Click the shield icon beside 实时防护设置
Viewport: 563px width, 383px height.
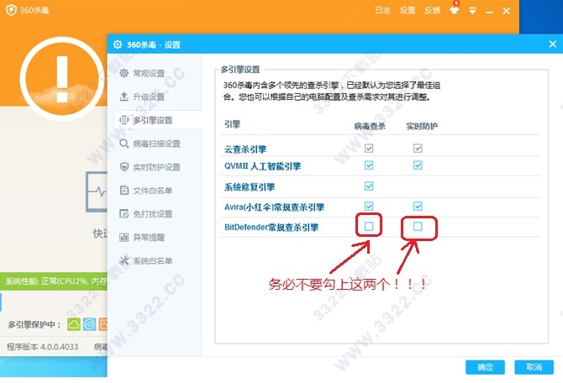coord(124,167)
